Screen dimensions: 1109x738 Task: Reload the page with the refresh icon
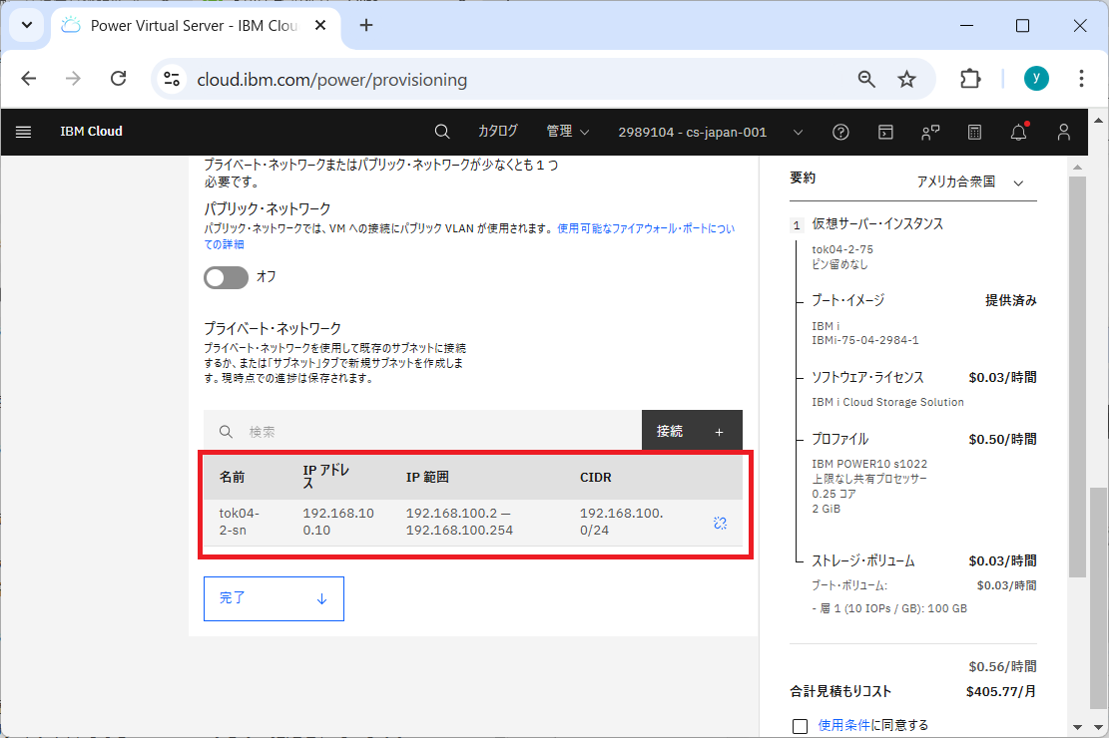coord(118,79)
